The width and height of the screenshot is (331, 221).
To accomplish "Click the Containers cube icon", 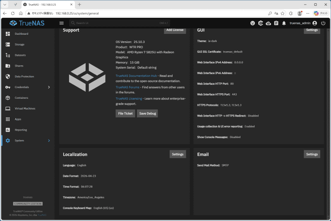I will tap(8, 98).
